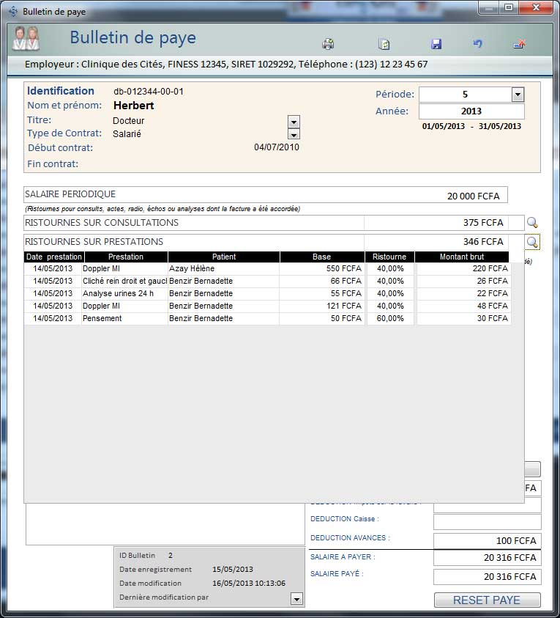Click the DEDUCTION AVANCES field 100 FCFA
Viewport: 560px width, 618px height.
pyautogui.click(x=488, y=541)
